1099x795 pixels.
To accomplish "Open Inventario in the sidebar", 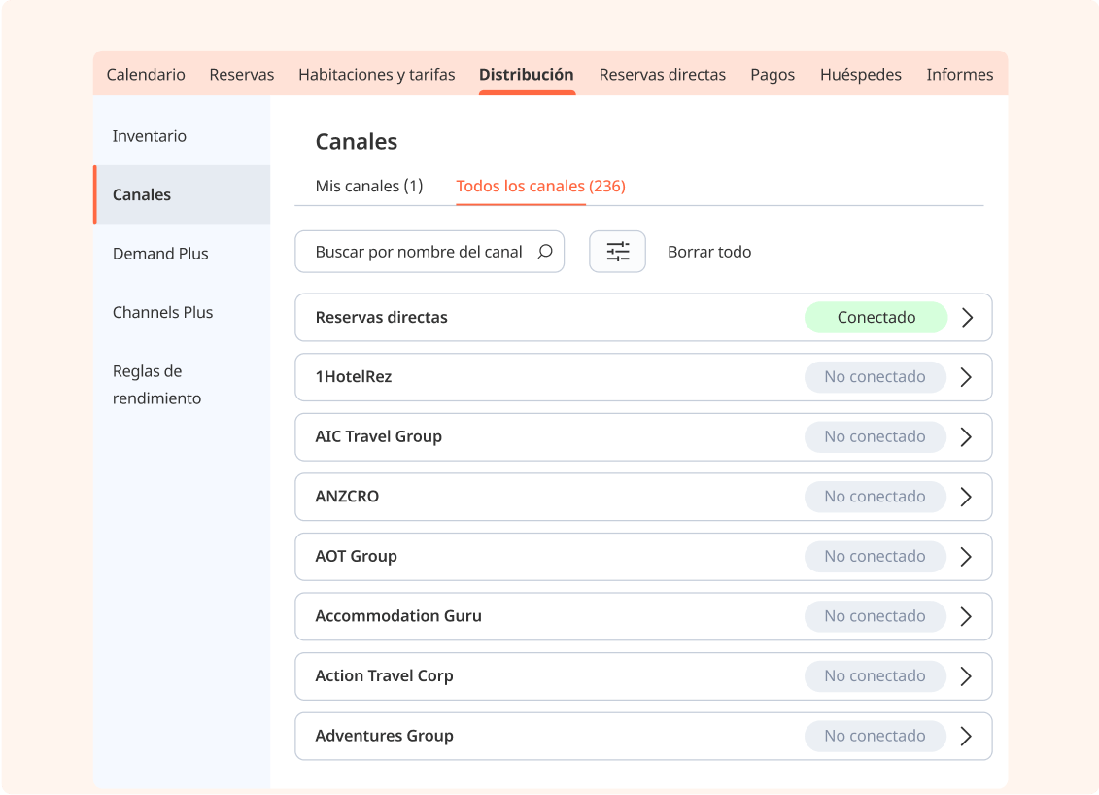I will (150, 136).
